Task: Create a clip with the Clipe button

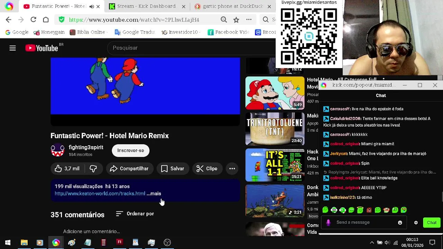Action: pos(207,168)
